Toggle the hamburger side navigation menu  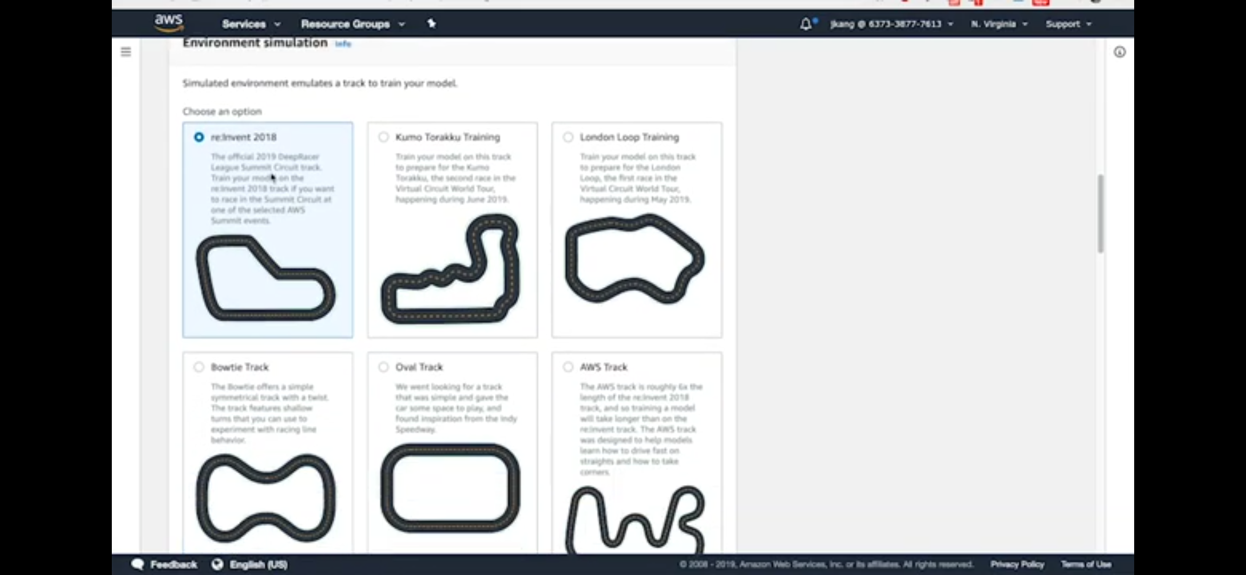[x=126, y=52]
